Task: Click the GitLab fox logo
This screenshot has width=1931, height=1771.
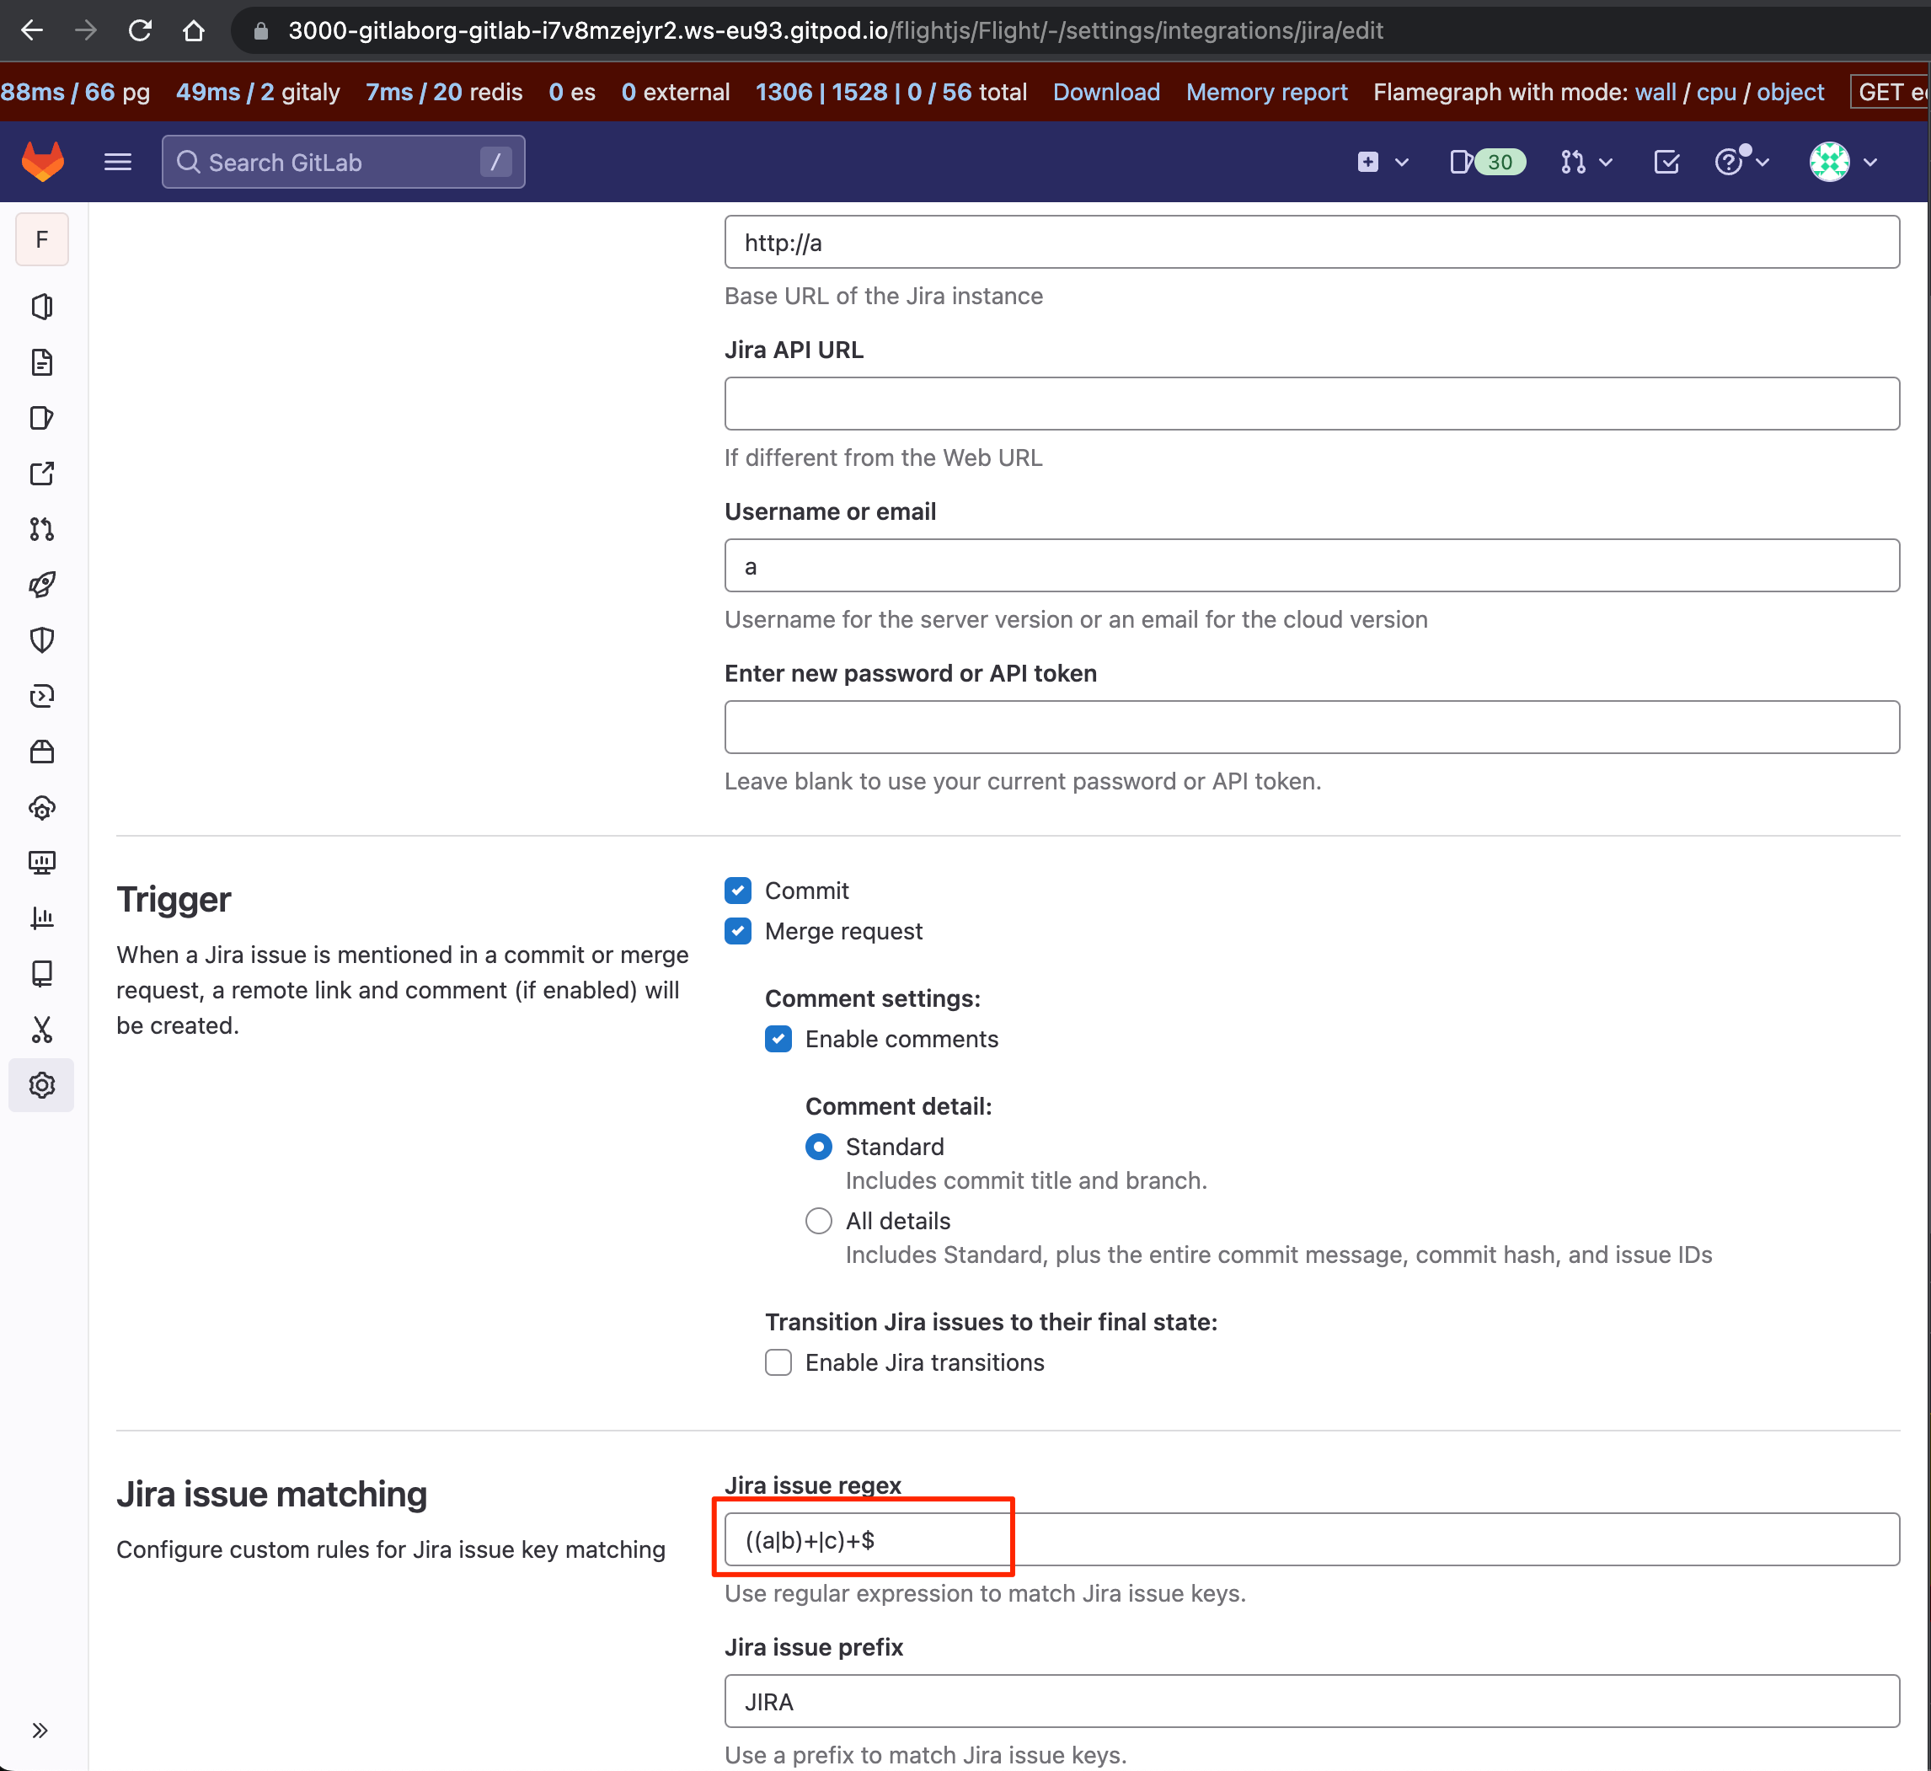Action: tap(43, 162)
